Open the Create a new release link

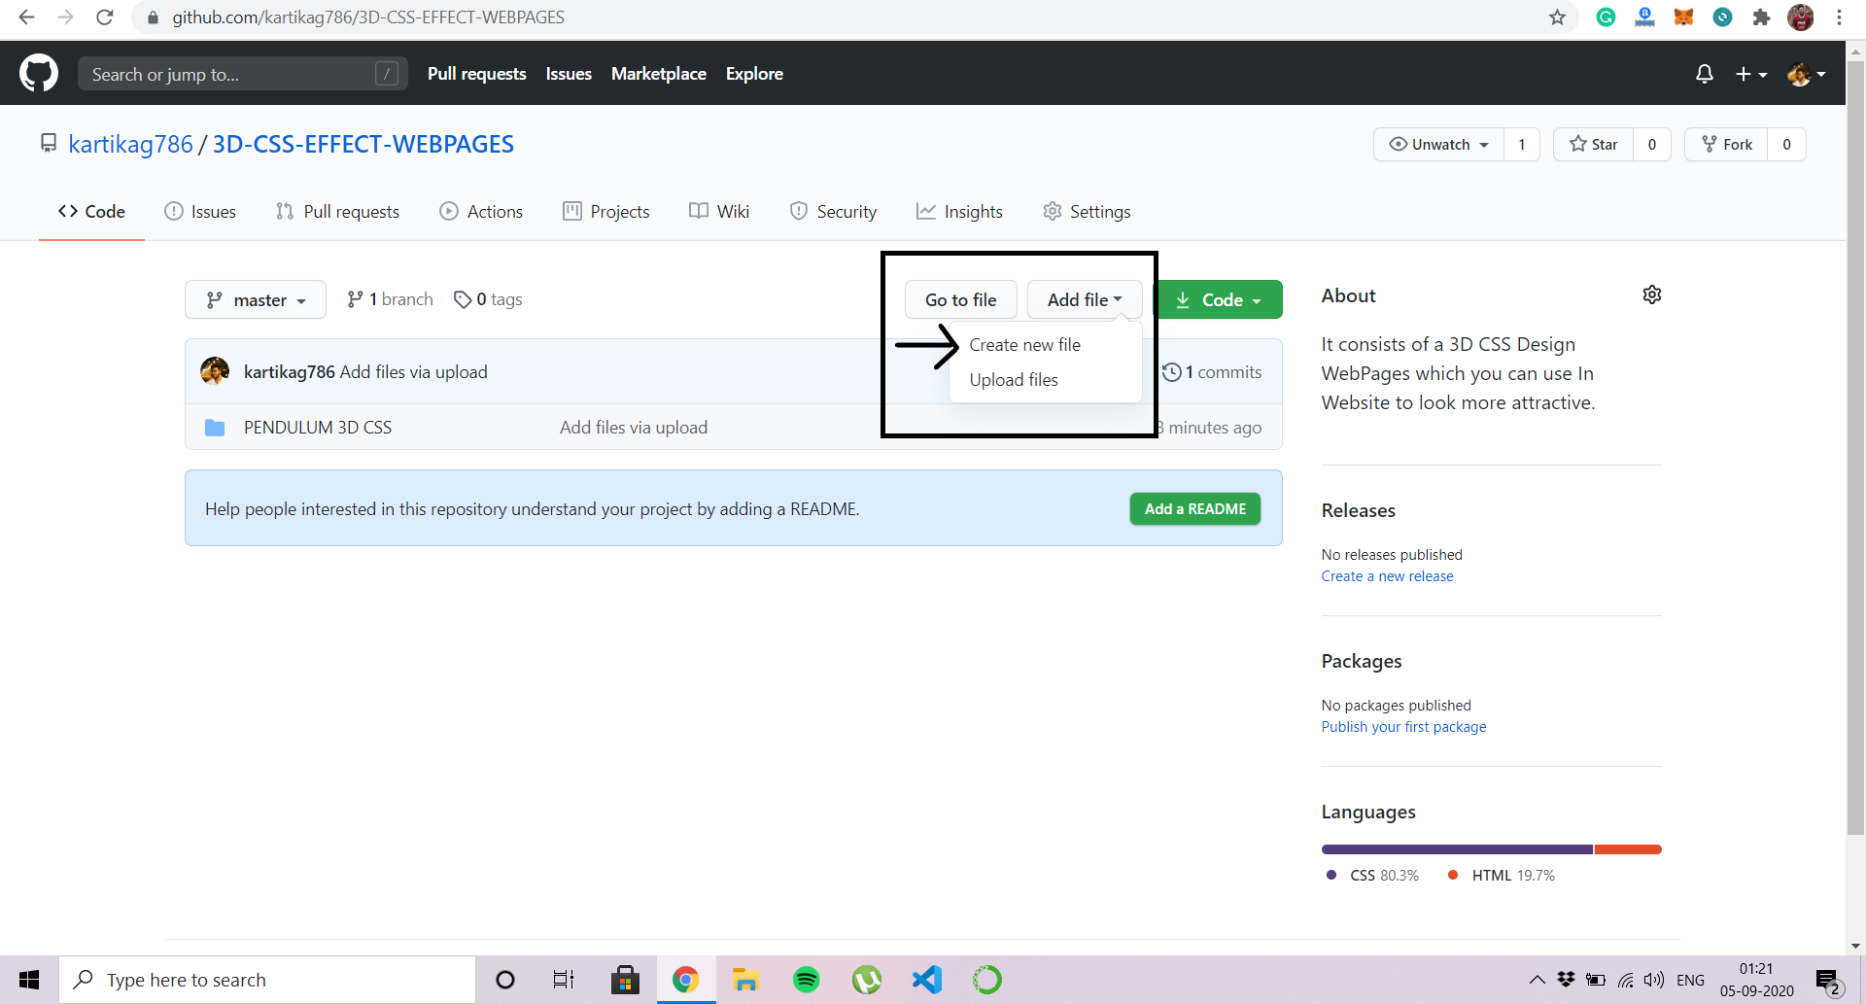pyautogui.click(x=1387, y=575)
